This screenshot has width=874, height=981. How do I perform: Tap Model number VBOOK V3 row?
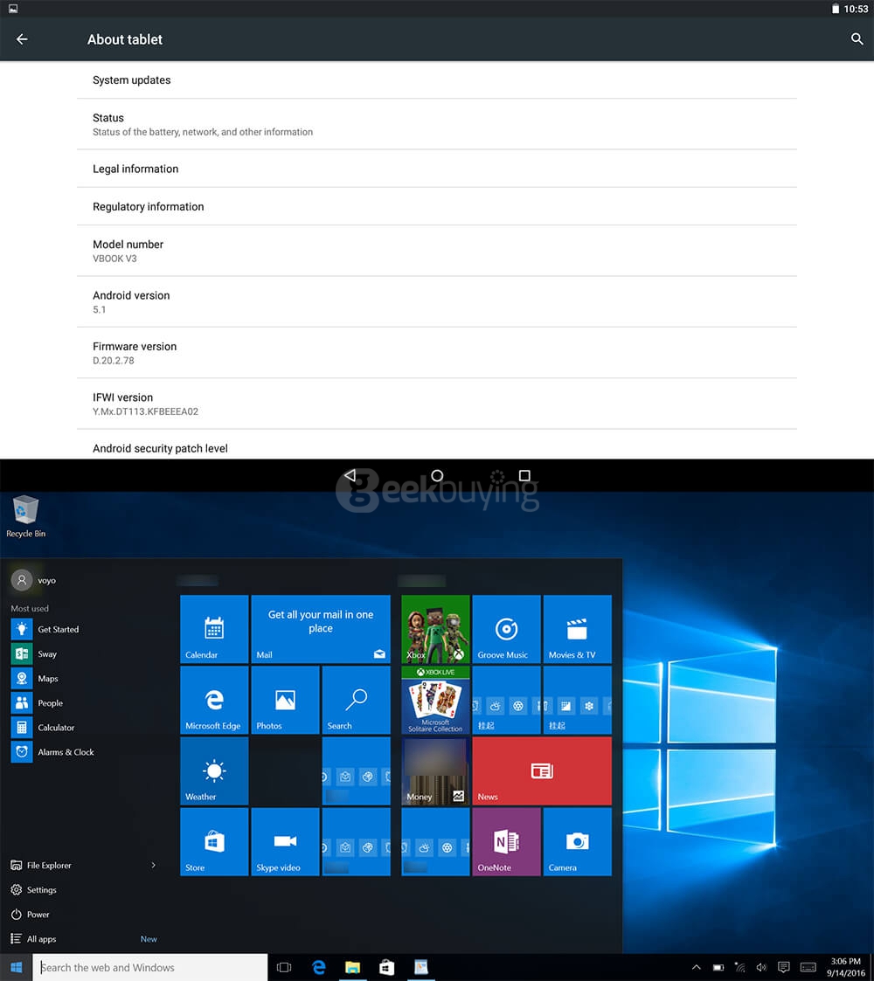coord(437,251)
